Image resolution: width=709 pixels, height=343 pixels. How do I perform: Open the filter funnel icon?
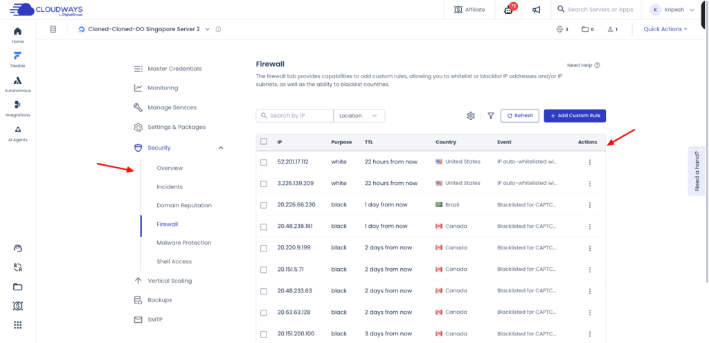pos(491,116)
